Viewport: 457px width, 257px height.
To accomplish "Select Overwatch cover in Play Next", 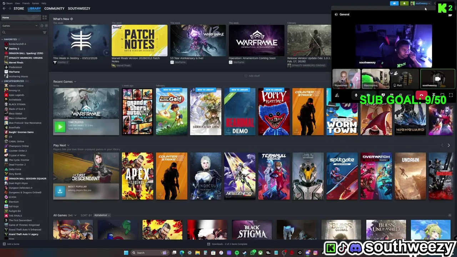I will pyautogui.click(x=376, y=176).
